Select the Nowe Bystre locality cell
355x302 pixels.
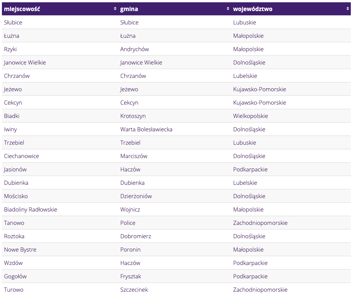[x=20, y=250]
